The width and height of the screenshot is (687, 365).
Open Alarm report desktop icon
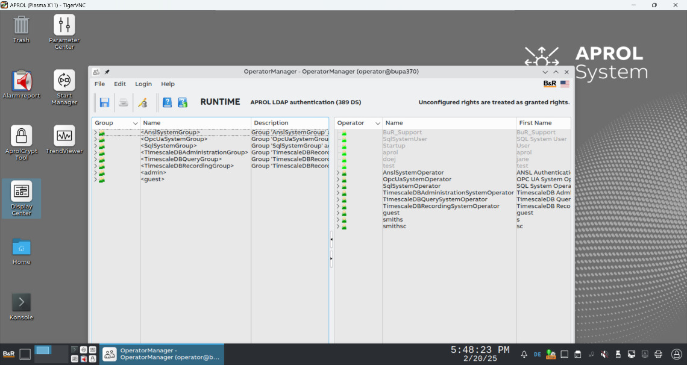[22, 81]
